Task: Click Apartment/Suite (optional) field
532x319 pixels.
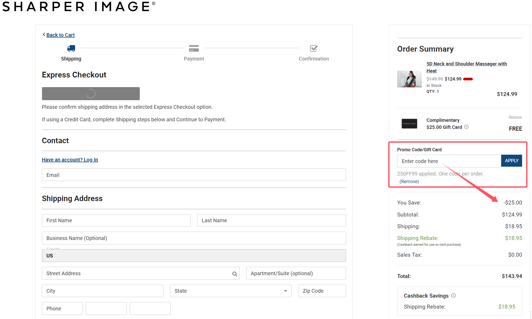Action: point(296,273)
